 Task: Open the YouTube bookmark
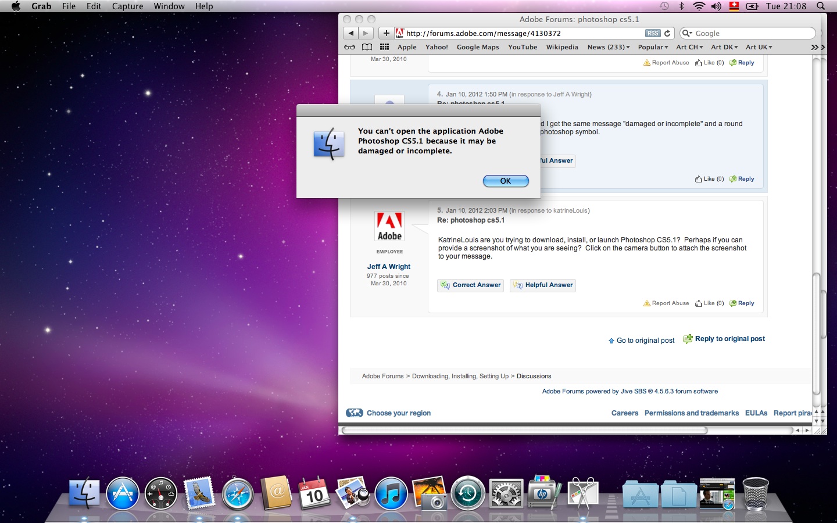click(523, 47)
